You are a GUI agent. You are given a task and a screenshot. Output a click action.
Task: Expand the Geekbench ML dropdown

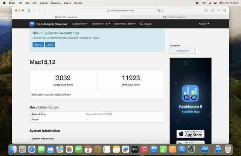click(x=101, y=24)
